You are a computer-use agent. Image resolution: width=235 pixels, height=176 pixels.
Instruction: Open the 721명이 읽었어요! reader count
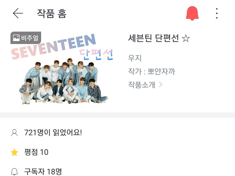(x=53, y=133)
